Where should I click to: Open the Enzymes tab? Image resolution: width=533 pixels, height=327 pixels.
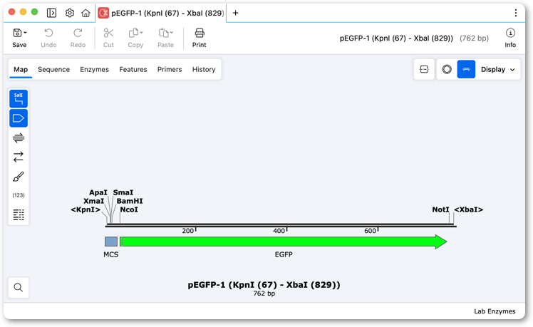(95, 69)
